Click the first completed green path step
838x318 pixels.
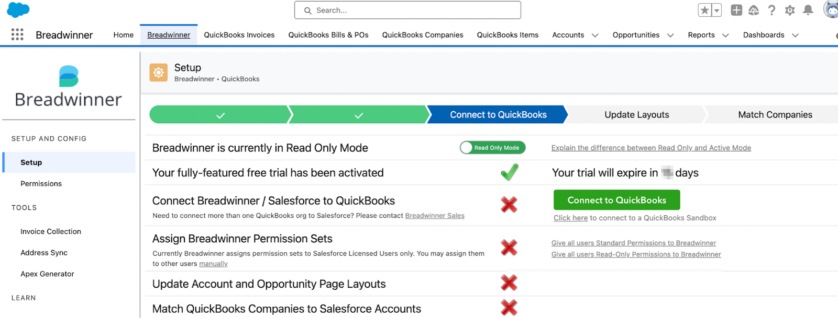[x=220, y=114]
